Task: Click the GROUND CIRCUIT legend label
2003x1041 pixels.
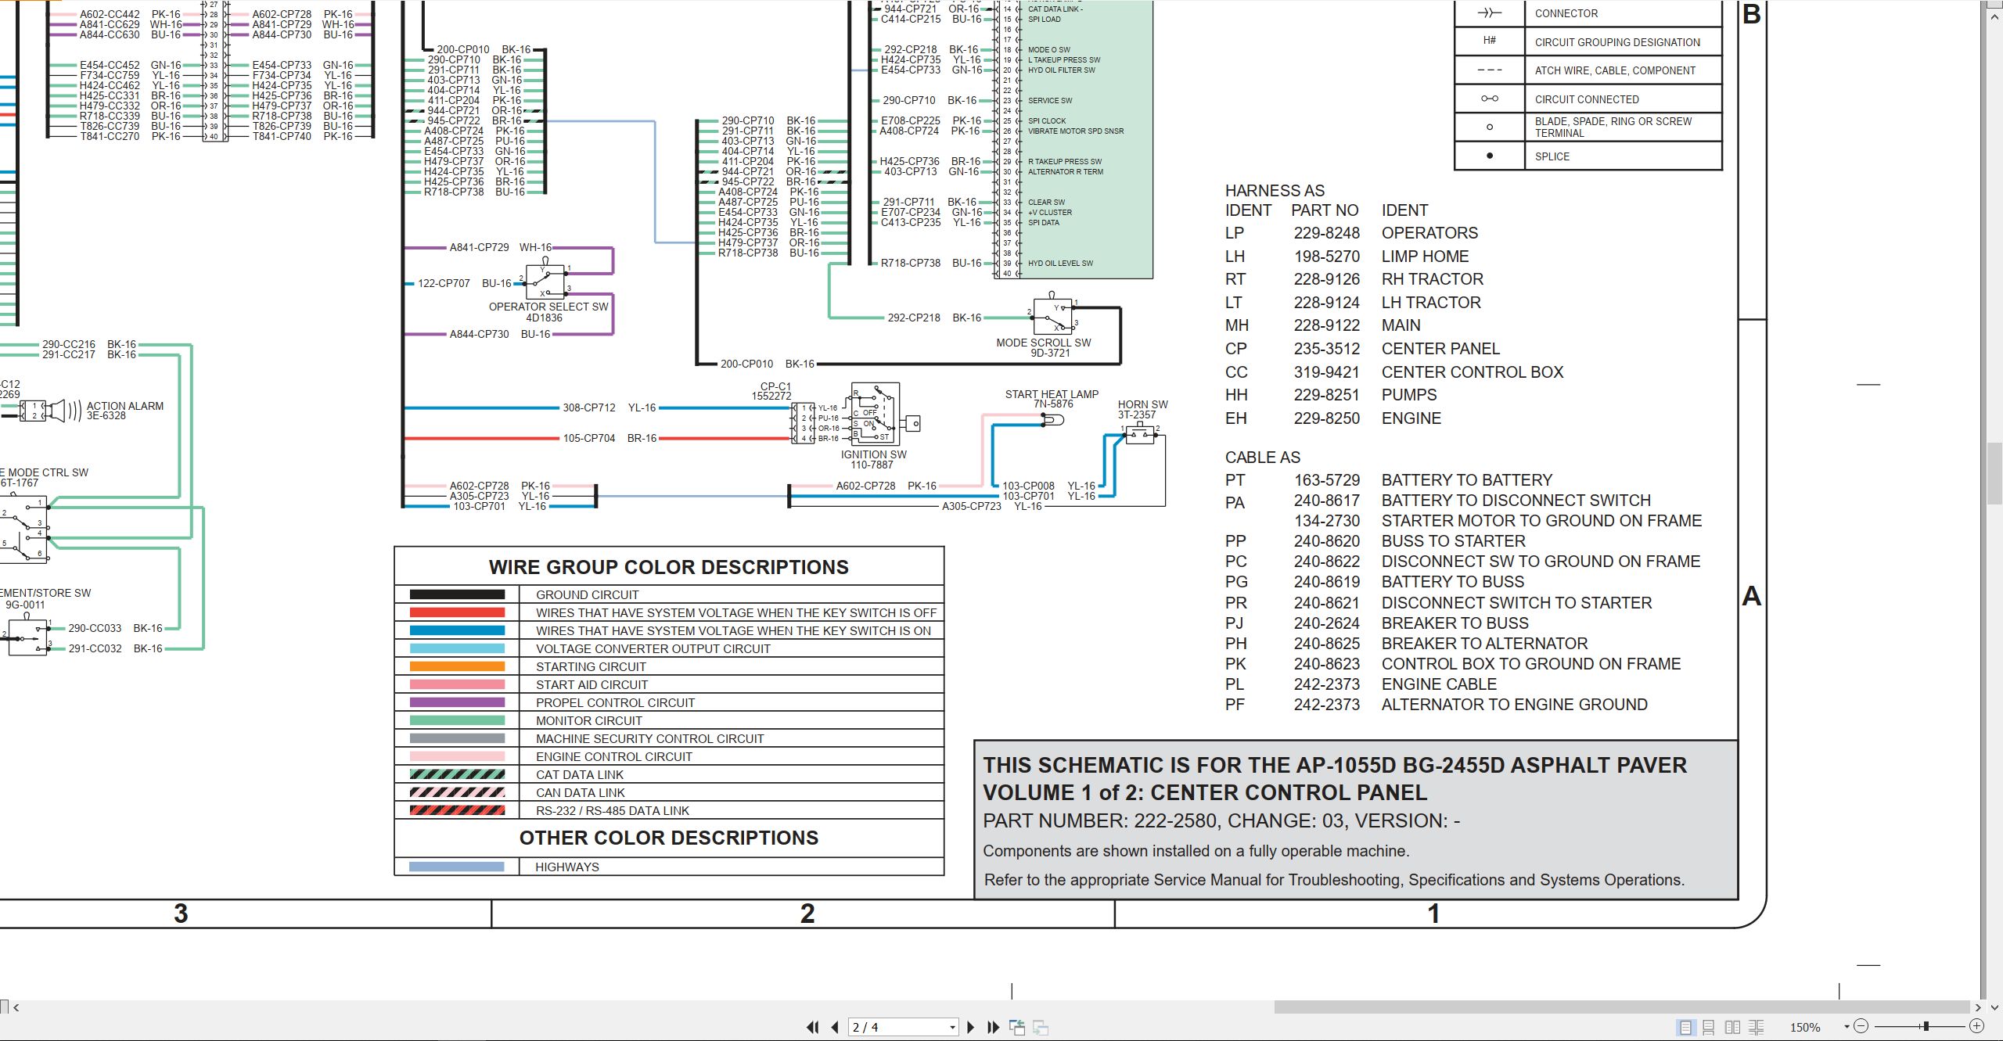Action: click(x=588, y=594)
